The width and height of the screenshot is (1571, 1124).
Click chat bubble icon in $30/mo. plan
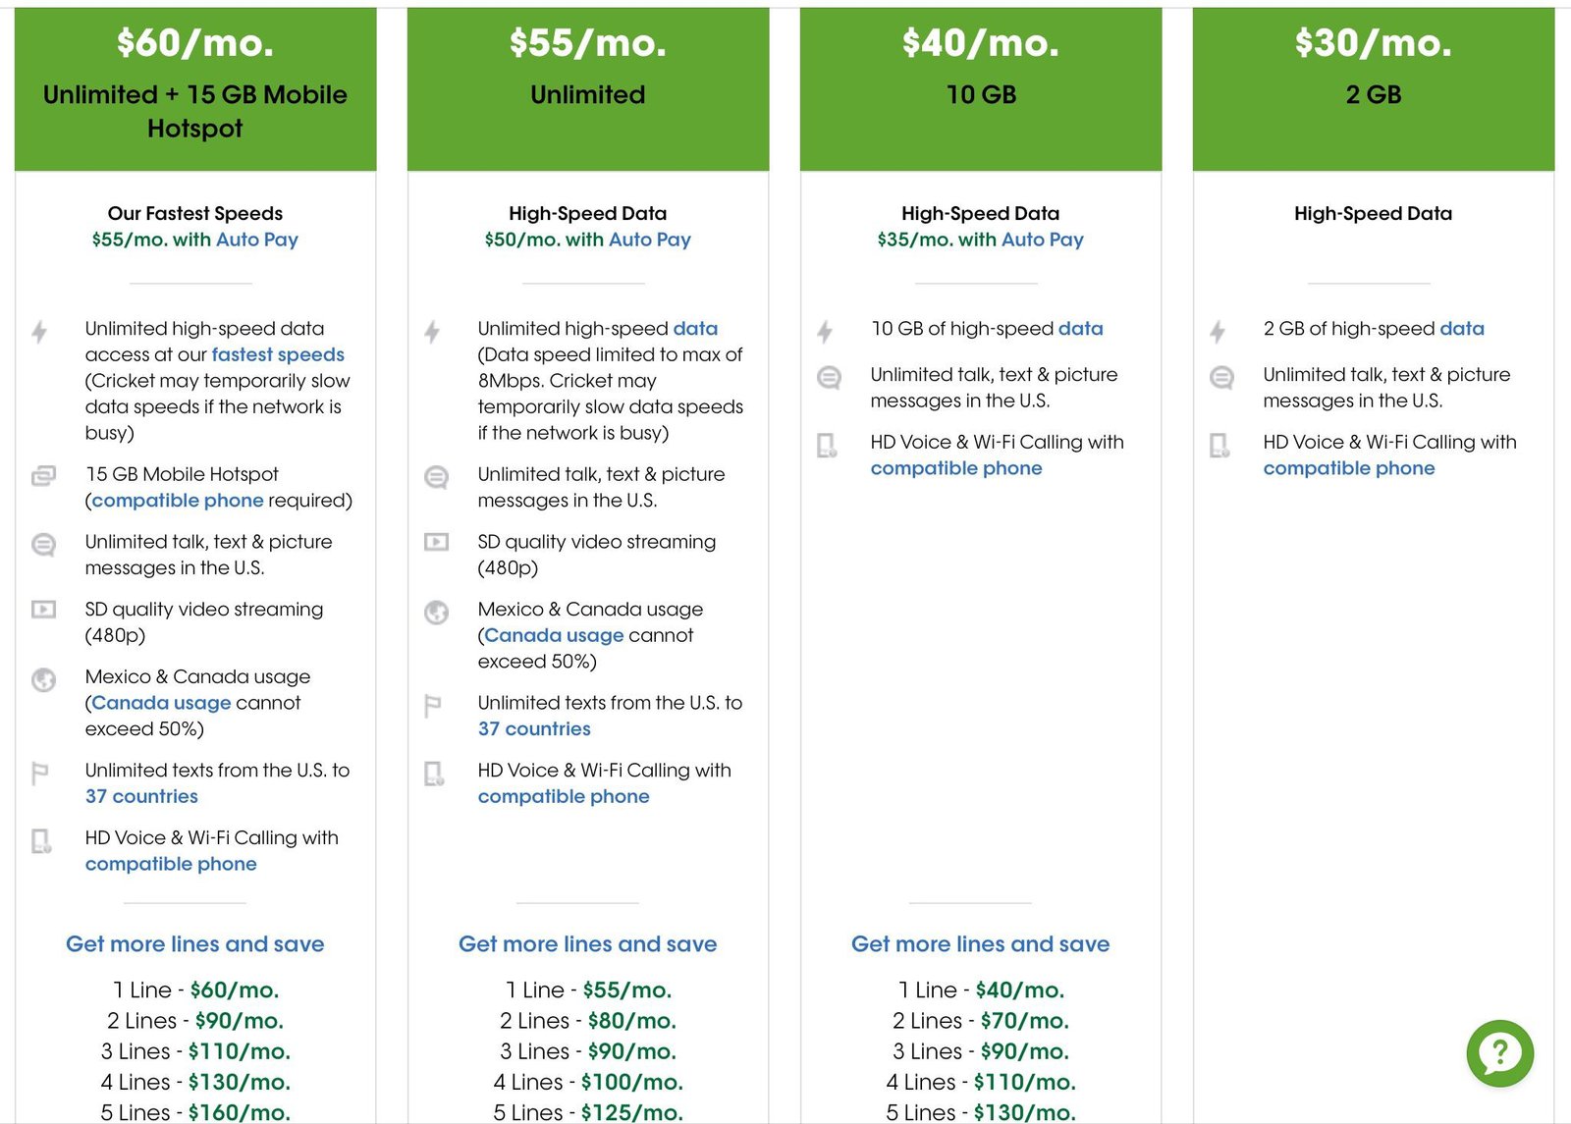(1221, 377)
